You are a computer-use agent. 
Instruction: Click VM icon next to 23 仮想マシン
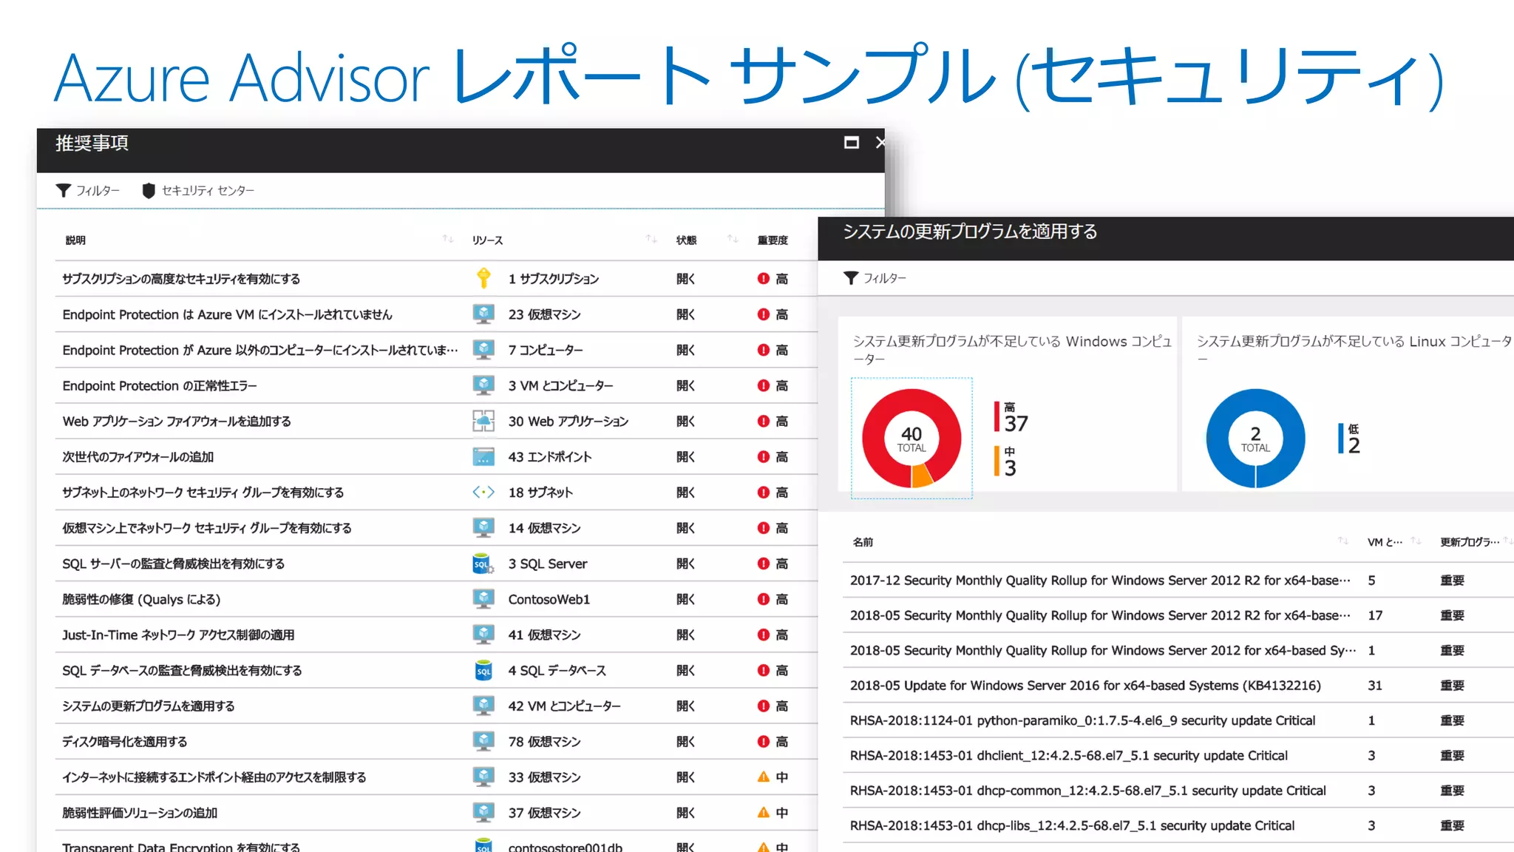point(483,314)
